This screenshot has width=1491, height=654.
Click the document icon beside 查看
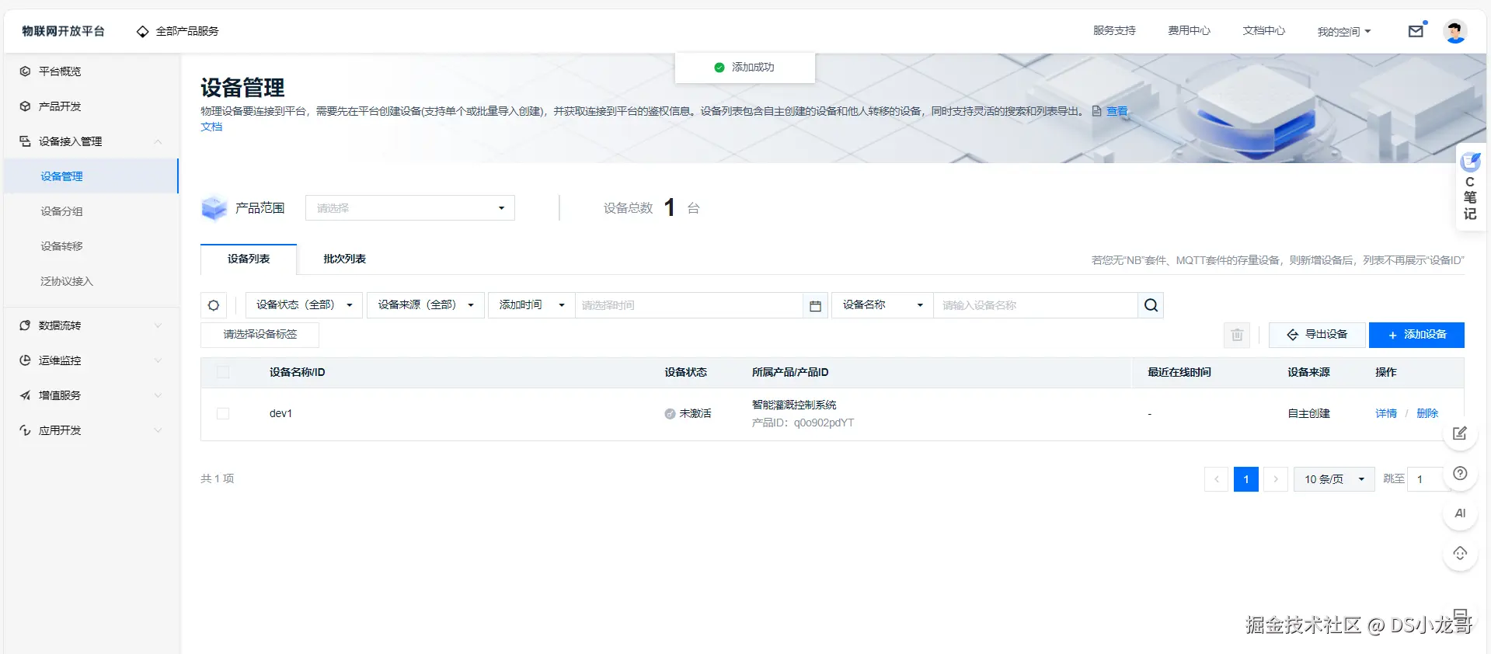1096,111
